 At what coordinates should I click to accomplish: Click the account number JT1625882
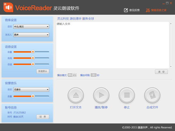coord(20,112)
